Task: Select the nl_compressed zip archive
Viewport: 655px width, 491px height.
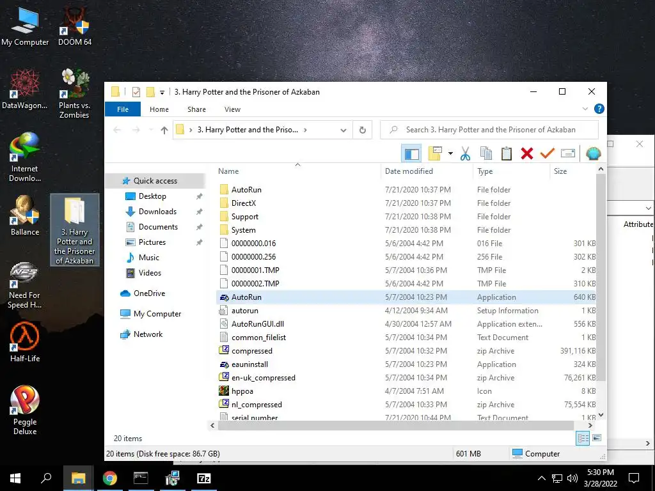Action: point(406,405)
